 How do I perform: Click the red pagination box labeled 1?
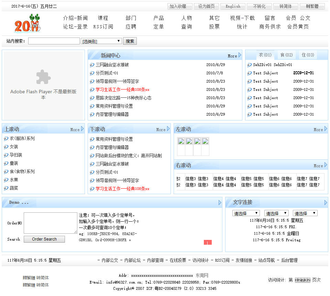pyautogui.click(x=208, y=243)
